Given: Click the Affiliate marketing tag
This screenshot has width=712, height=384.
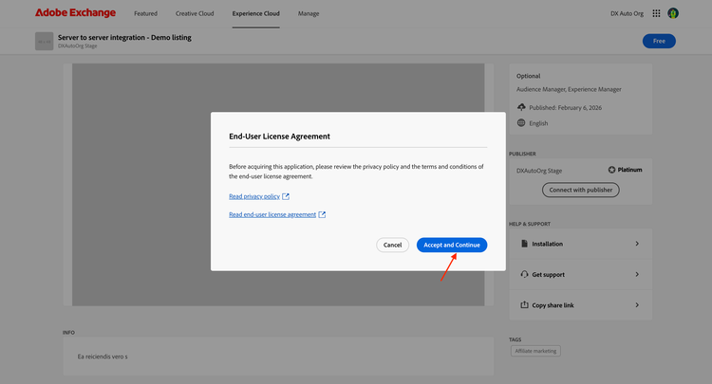Looking at the screenshot, I should coord(535,351).
